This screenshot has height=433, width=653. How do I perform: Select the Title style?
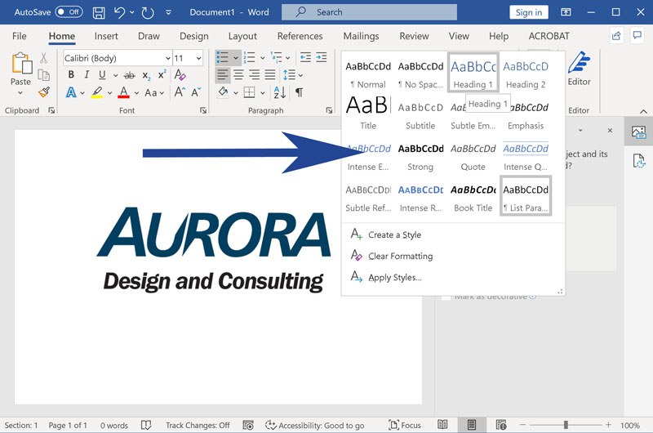click(x=368, y=113)
